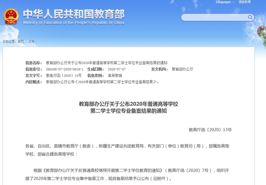Click the 高等教育 information category
The height and width of the screenshot is (185, 266).
click(x=115, y=76)
